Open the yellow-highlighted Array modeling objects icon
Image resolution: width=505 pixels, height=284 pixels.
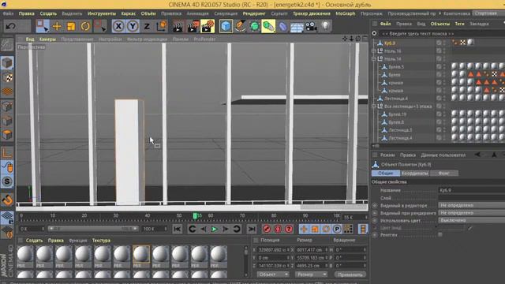click(x=268, y=26)
